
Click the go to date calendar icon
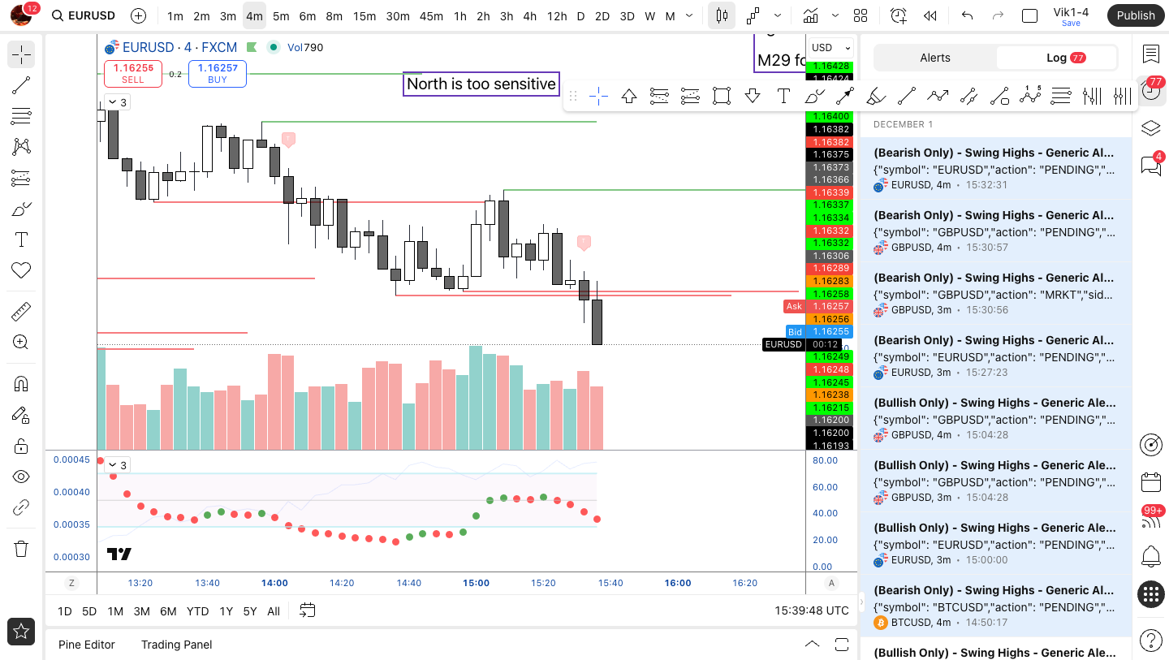click(x=307, y=610)
